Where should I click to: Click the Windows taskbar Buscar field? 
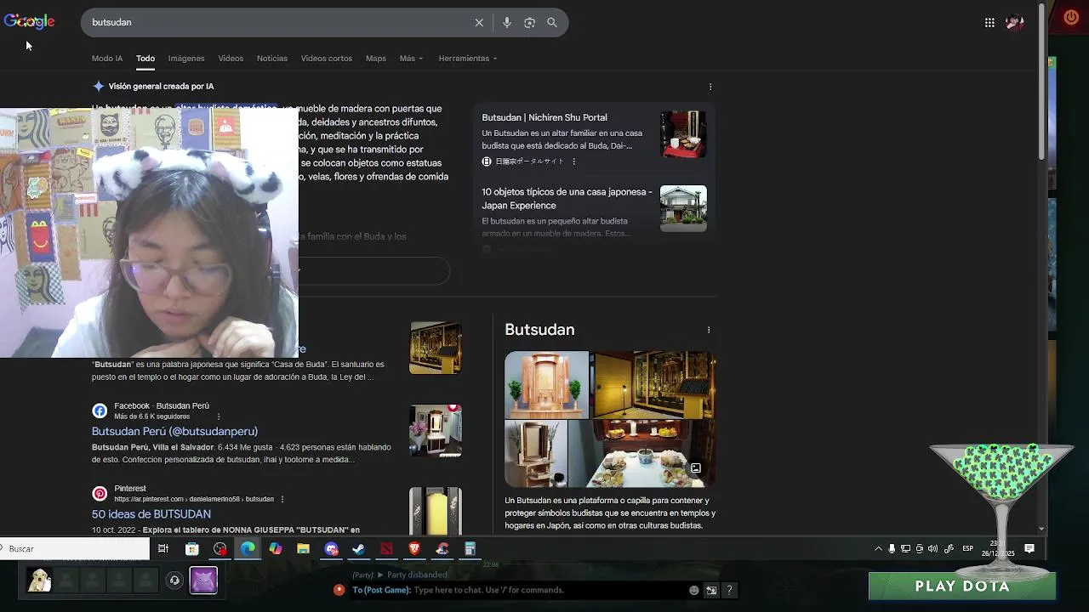click(75, 549)
